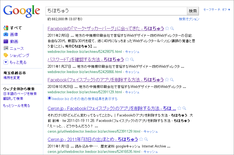The width and height of the screenshot is (234, 155).
Task: Star the livedoor Facebookアプリ削除 result
Action: click(167, 80)
